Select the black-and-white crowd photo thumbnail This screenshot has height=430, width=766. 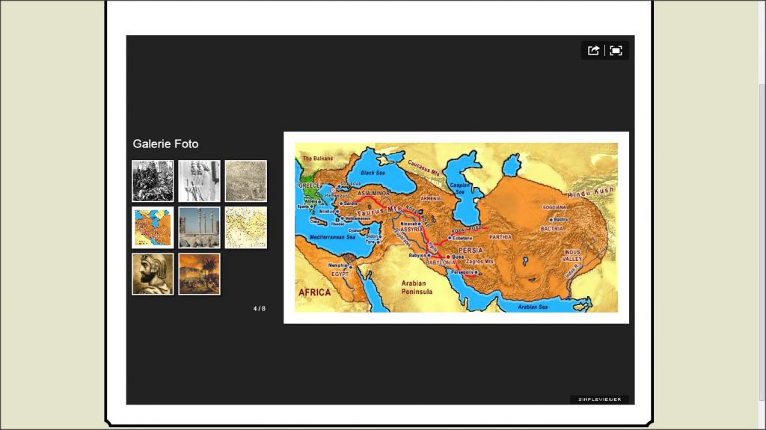[x=153, y=181]
